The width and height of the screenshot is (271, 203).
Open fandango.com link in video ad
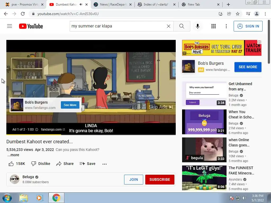[x=53, y=130]
